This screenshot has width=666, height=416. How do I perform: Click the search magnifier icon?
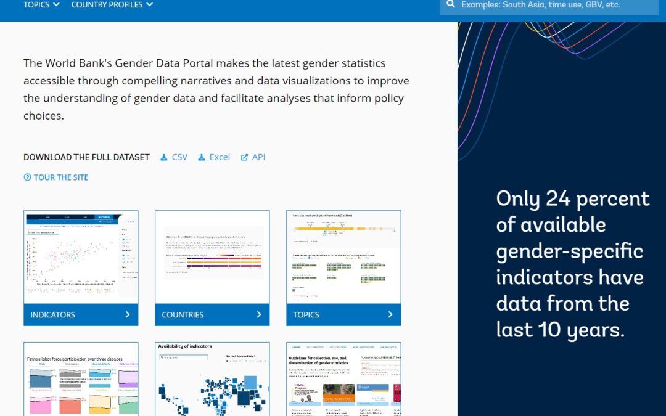[x=451, y=4]
